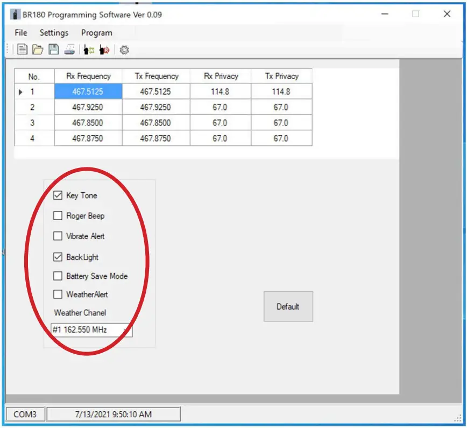
Task: Select Rx Frequency 467.8750 in row 4
Action: click(x=88, y=138)
